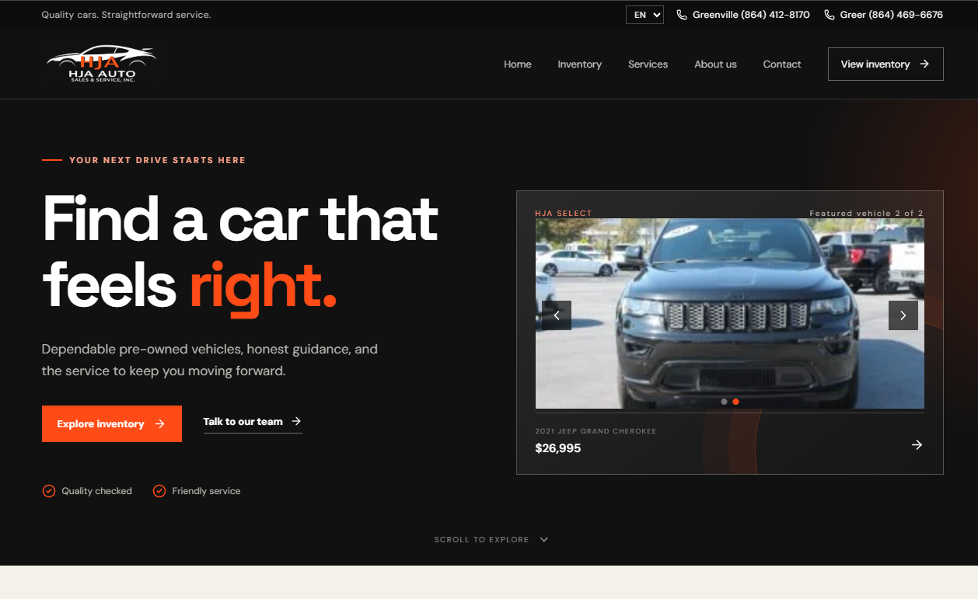
Task: Click Jeep Grand Cherokee photo
Action: [730, 313]
